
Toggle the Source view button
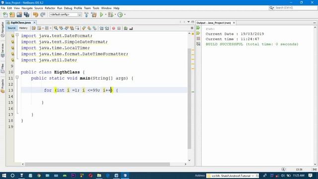pos(11,28)
